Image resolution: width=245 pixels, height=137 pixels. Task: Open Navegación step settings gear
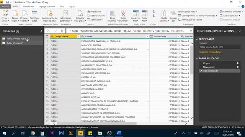(238, 67)
